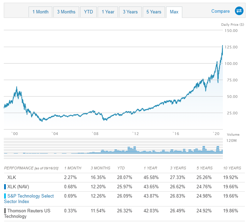Click XLK (NAV) value 0.68%

click(71, 187)
